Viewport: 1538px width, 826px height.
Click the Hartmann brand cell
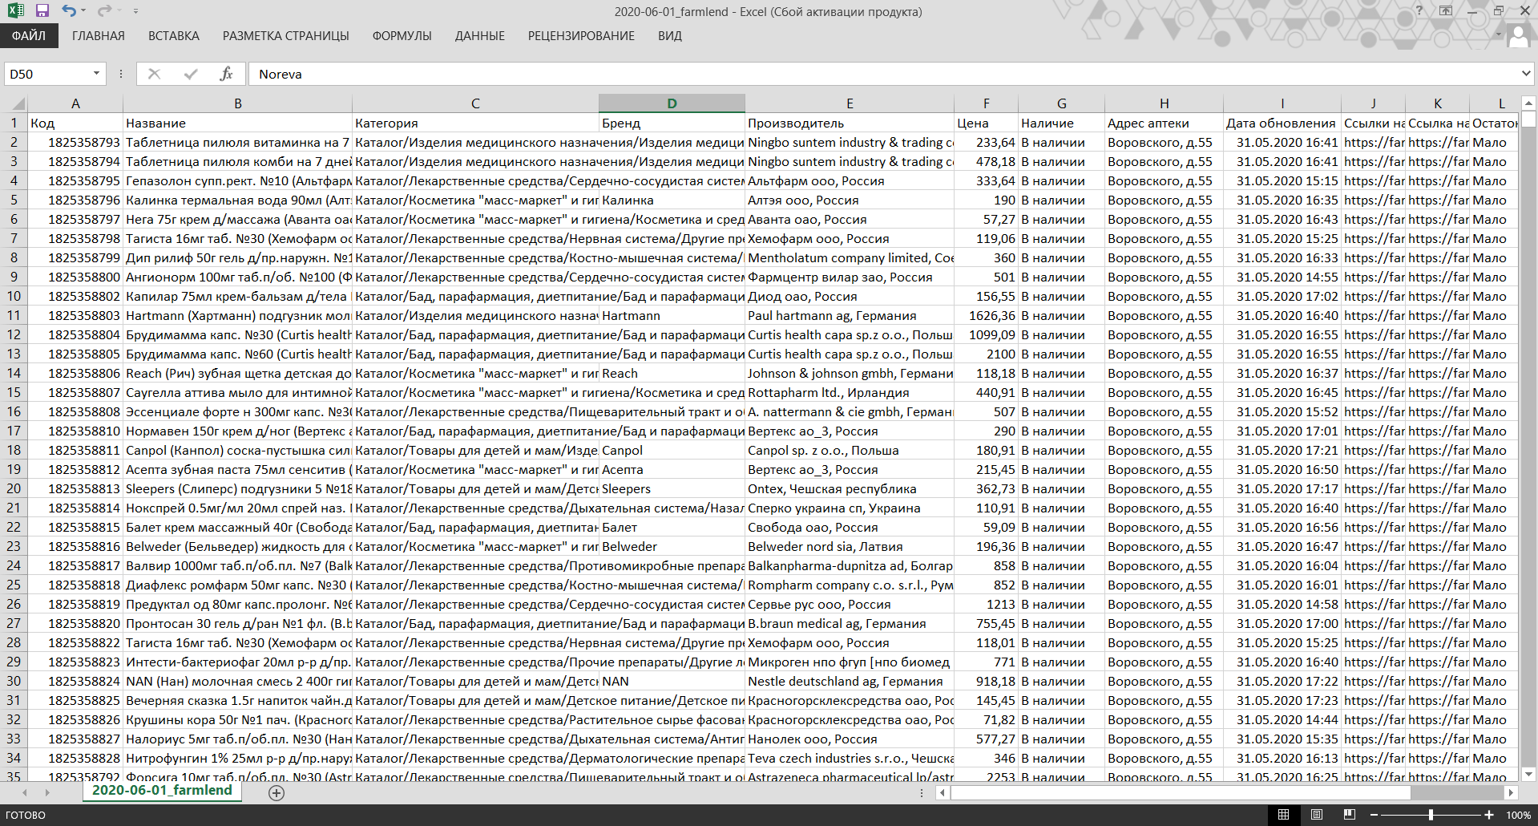(x=672, y=315)
